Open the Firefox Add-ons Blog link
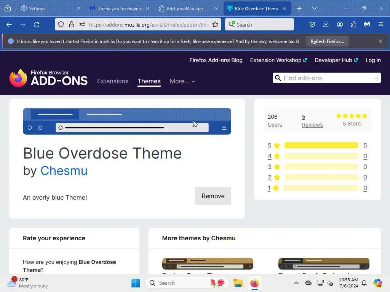390x292 pixels. click(216, 60)
